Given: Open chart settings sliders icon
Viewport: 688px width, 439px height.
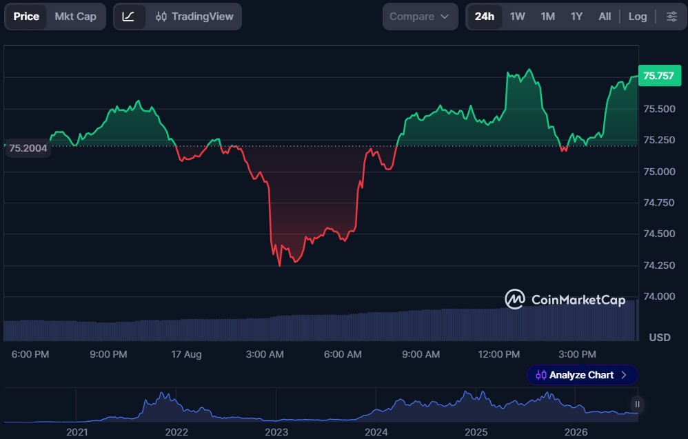Looking at the screenshot, I should point(671,17).
